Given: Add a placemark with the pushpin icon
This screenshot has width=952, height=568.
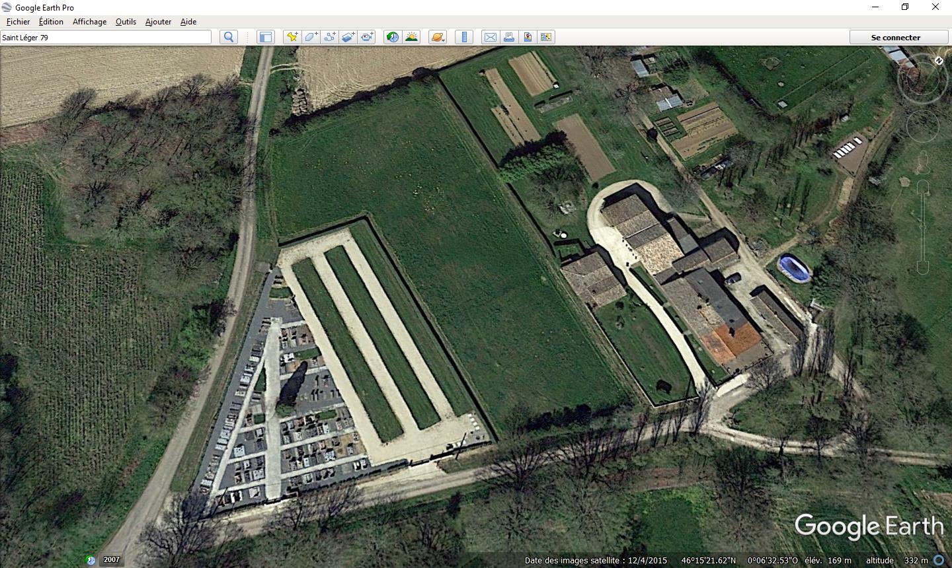Looking at the screenshot, I should pos(292,37).
